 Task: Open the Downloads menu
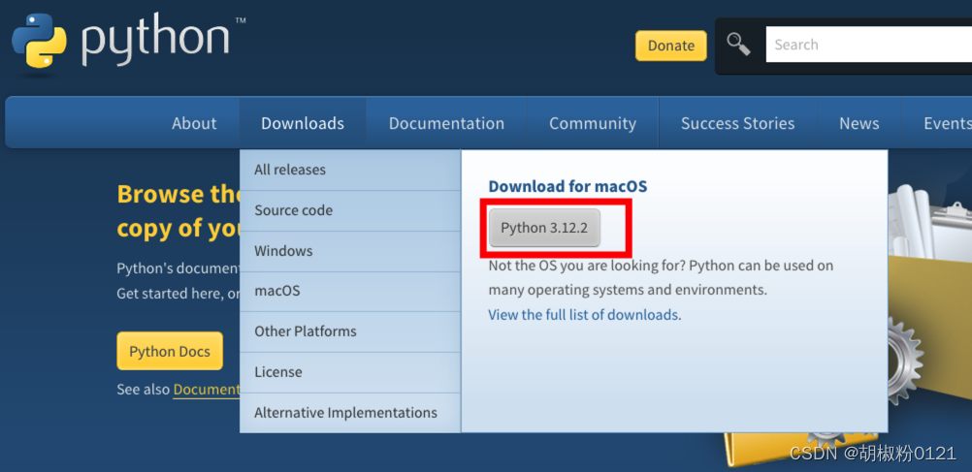coord(303,123)
